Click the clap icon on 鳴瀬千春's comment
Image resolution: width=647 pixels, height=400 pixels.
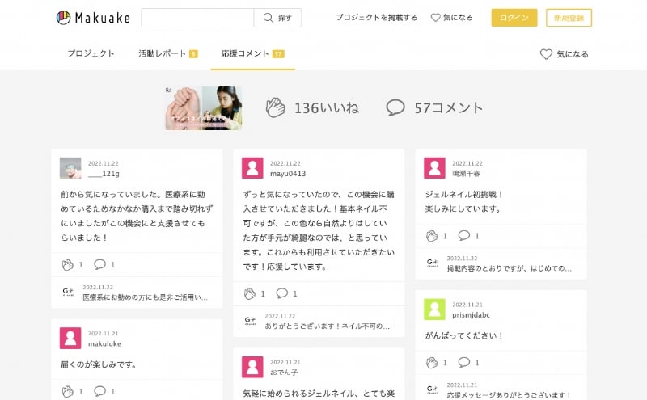tap(432, 236)
